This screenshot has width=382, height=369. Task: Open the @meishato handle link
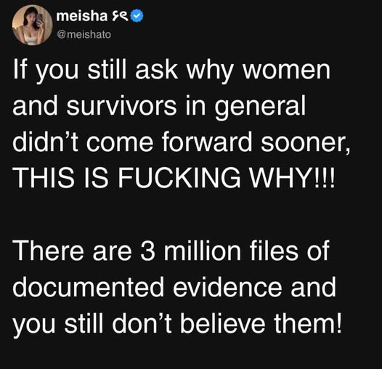click(84, 34)
